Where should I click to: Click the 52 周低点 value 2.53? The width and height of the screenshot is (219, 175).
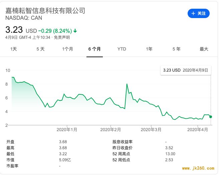click(x=169, y=160)
